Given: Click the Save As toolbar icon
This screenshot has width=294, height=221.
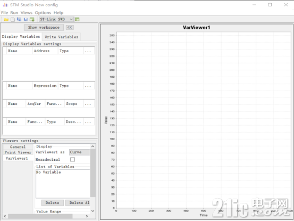Looking at the screenshot, I should (19, 19).
